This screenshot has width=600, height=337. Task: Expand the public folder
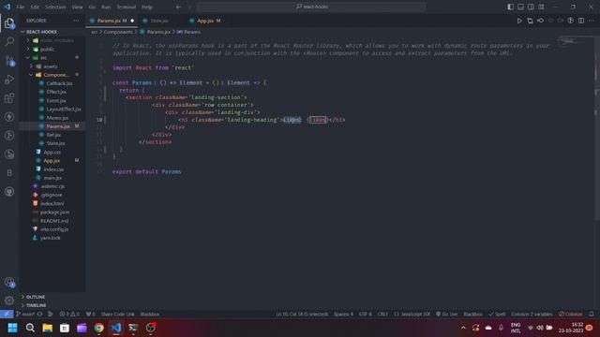tap(52, 50)
